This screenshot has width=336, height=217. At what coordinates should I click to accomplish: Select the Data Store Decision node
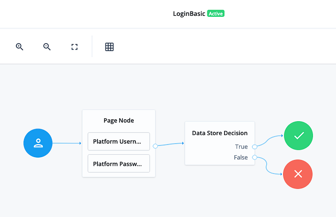coord(220,143)
